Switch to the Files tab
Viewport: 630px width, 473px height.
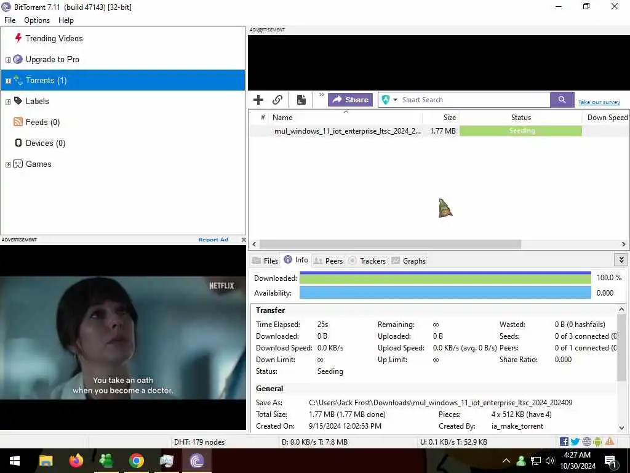click(x=265, y=261)
